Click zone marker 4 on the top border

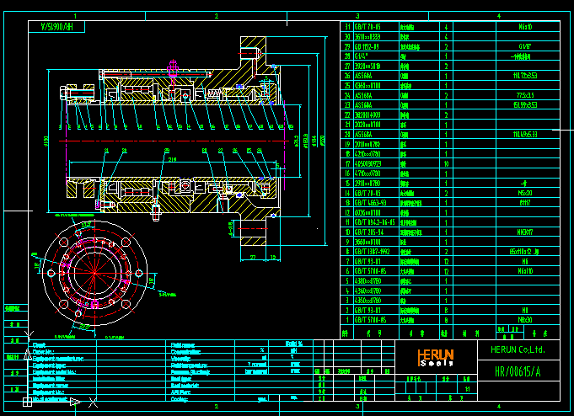click(498, 16)
